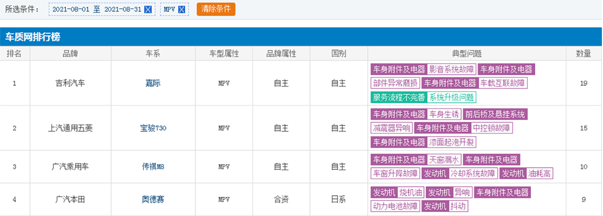Select the 冷却系统故障 problem tag
Screen dimensions: 603x216
click(x=473, y=174)
